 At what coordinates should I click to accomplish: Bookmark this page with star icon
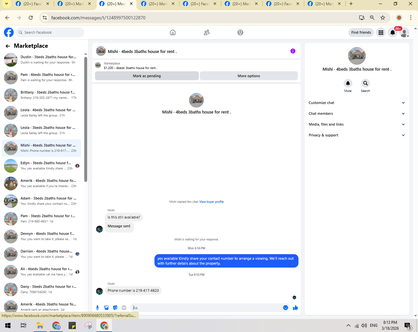click(x=383, y=18)
